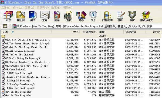
Task: Open the 向导 (Wizard) toolbar icon
Action: click(x=81, y=15)
